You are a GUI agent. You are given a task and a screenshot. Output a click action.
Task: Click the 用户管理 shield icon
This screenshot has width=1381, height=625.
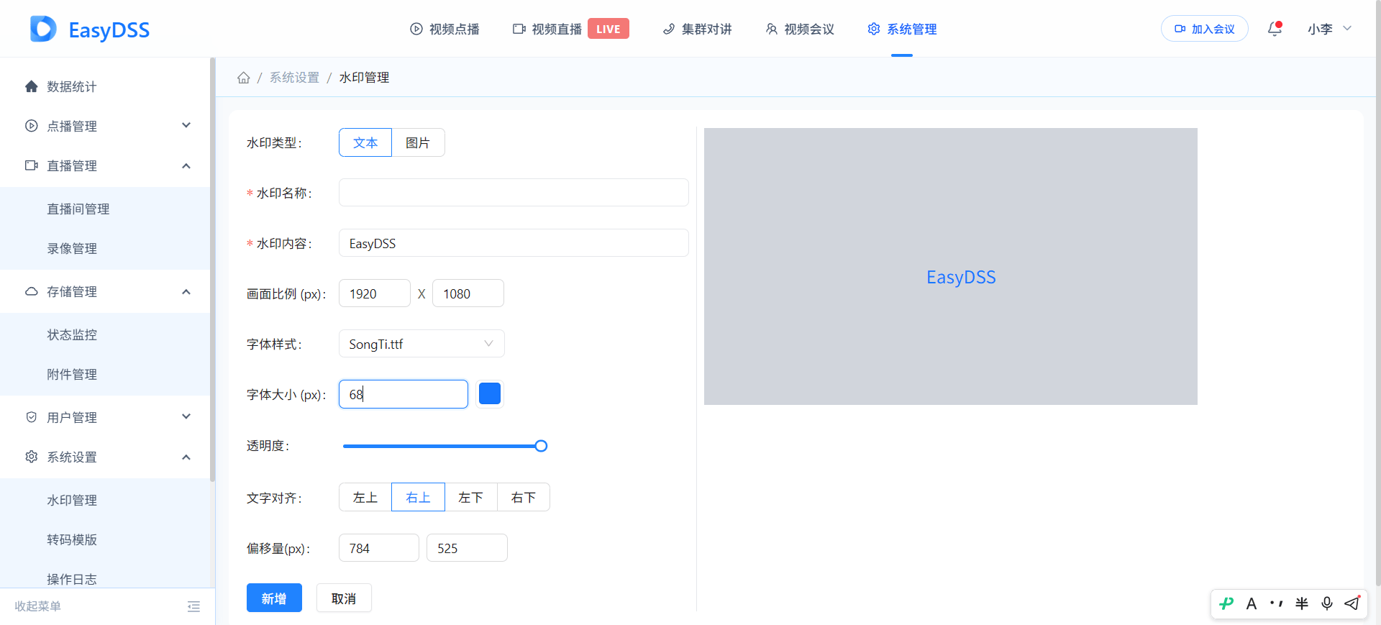click(x=31, y=417)
